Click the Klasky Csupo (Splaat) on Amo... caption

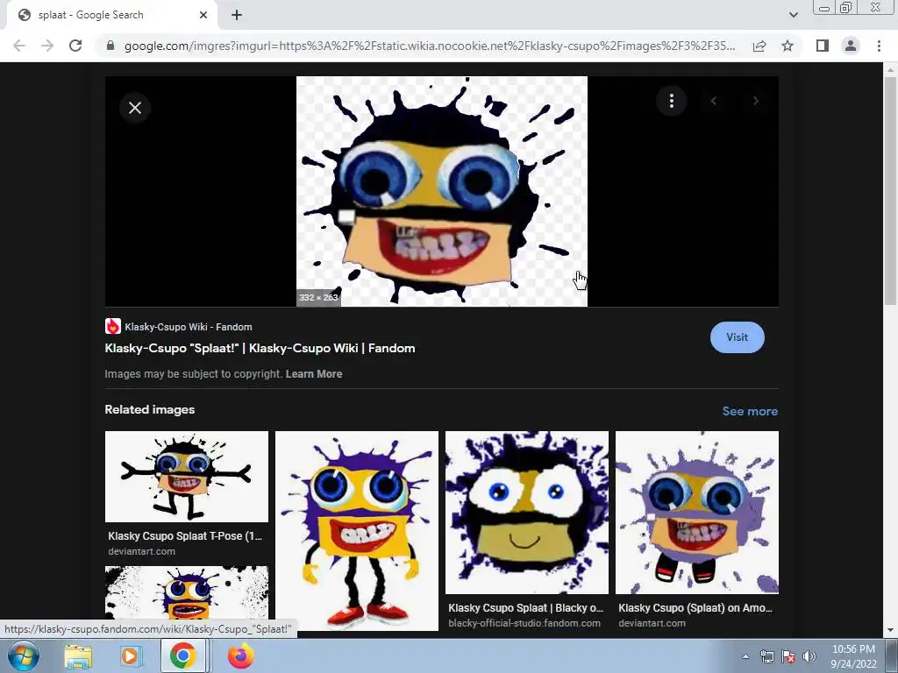pos(695,608)
